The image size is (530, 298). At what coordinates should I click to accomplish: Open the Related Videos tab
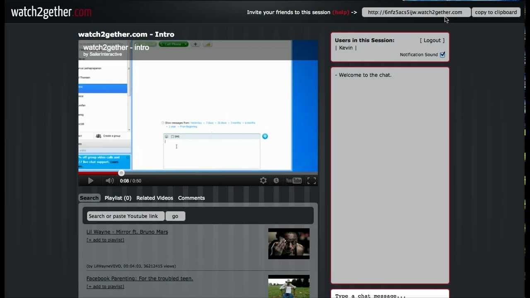(x=155, y=198)
